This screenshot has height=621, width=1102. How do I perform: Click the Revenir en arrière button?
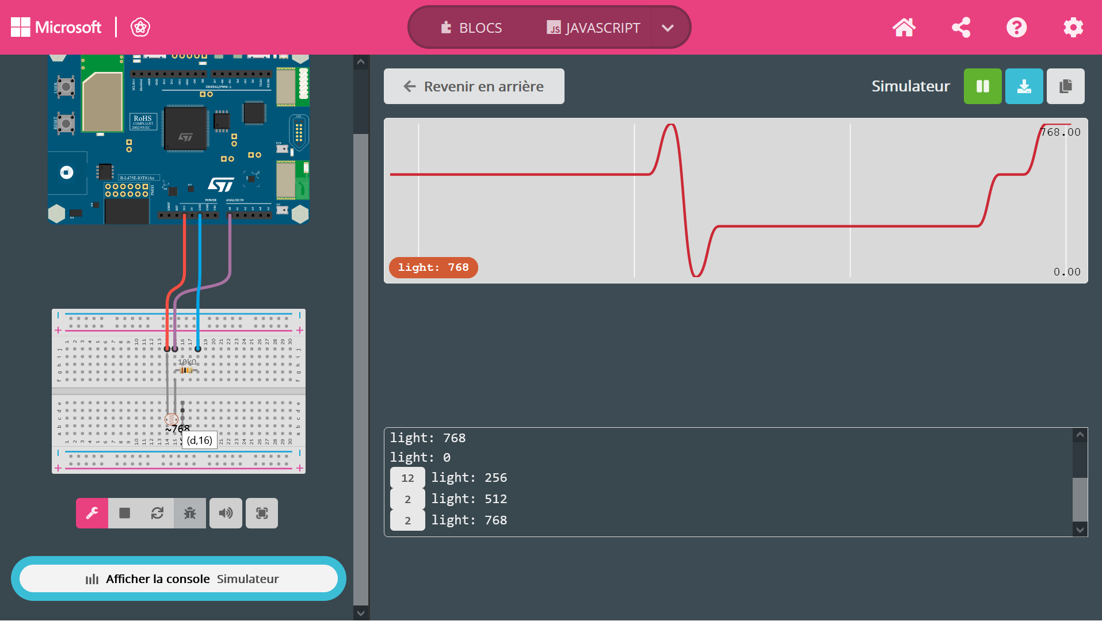pyautogui.click(x=474, y=86)
